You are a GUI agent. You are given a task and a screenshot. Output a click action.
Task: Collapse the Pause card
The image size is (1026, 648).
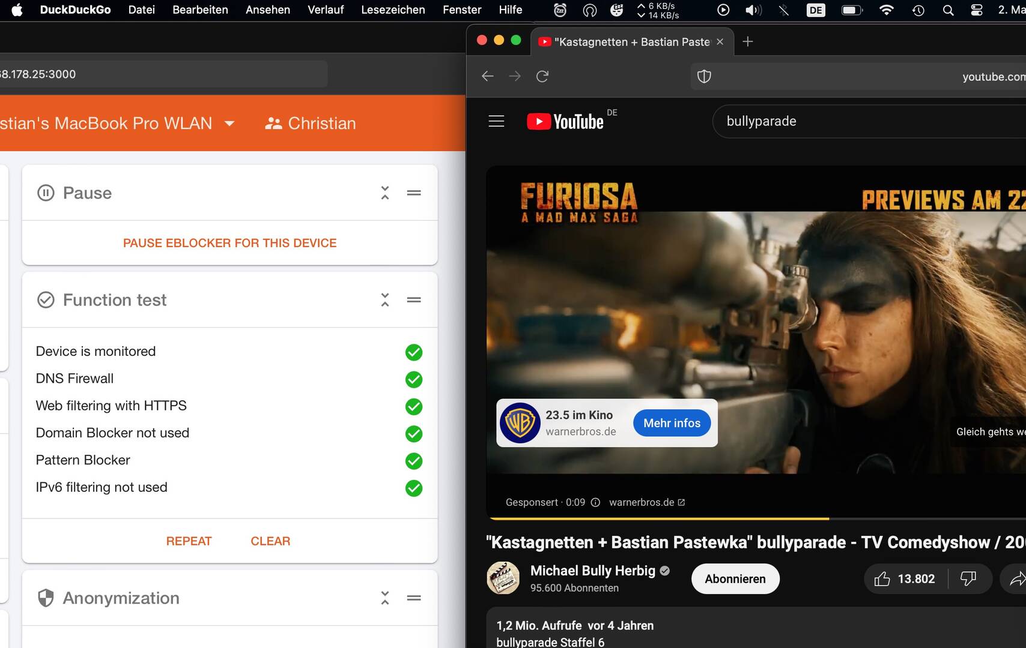[x=385, y=193]
